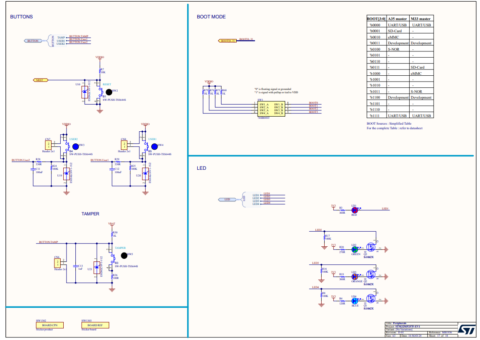
Task: Click the BOOT[0..3] port symbol
Action: tap(227, 41)
